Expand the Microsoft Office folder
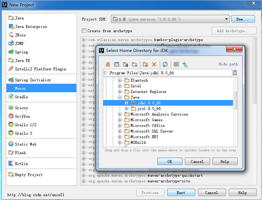Screen dimensions: 262x200 click(x=120, y=125)
